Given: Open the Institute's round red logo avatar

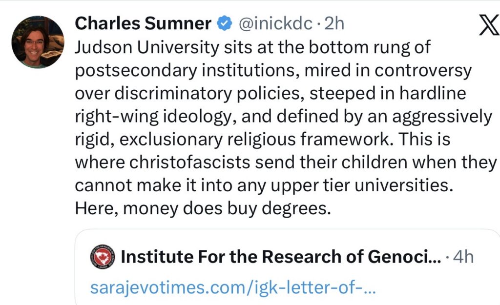Looking at the screenshot, I should pyautogui.click(x=103, y=257).
